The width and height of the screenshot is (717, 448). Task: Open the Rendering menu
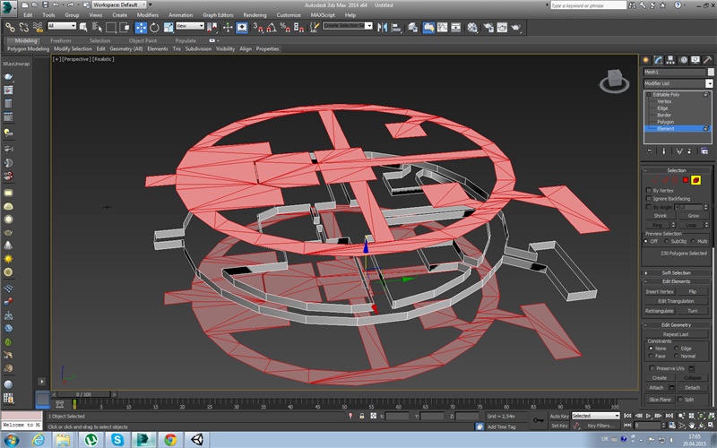point(255,15)
